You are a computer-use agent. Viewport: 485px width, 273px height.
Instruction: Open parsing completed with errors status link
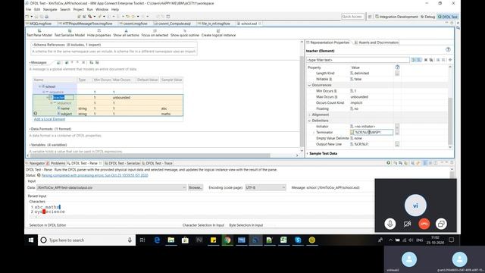[95, 175]
